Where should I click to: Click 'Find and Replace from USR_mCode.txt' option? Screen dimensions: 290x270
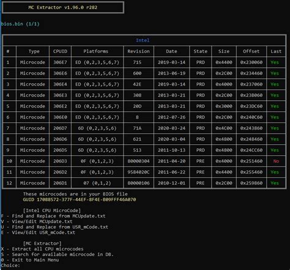[x=54, y=227]
